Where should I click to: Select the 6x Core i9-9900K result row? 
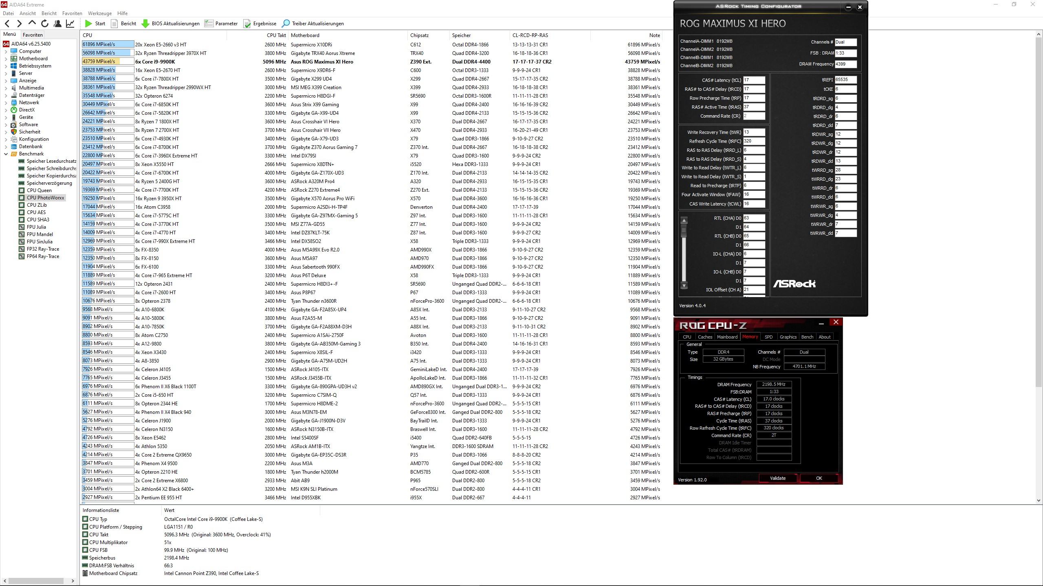click(372, 62)
